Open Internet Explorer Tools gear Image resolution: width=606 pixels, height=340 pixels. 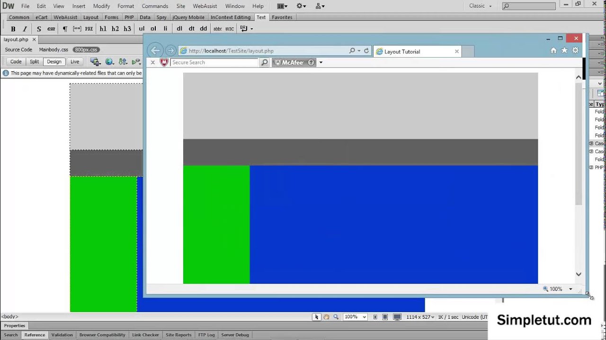[x=575, y=51]
